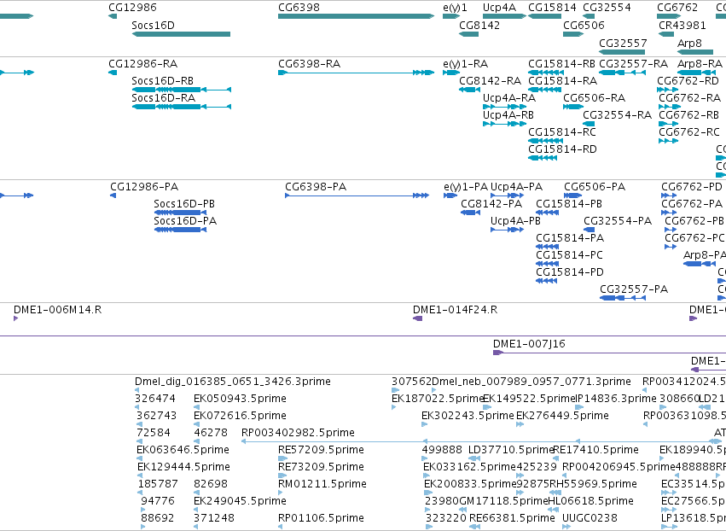The width and height of the screenshot is (726, 531).
Task: Open the CG15814-RB transcript label
Action: 561,63
